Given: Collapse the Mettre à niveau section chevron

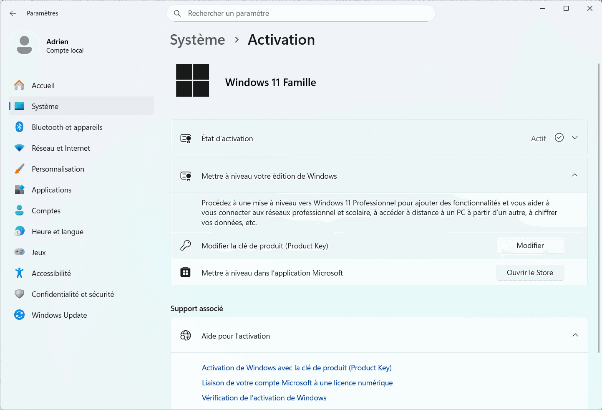Looking at the screenshot, I should (575, 175).
